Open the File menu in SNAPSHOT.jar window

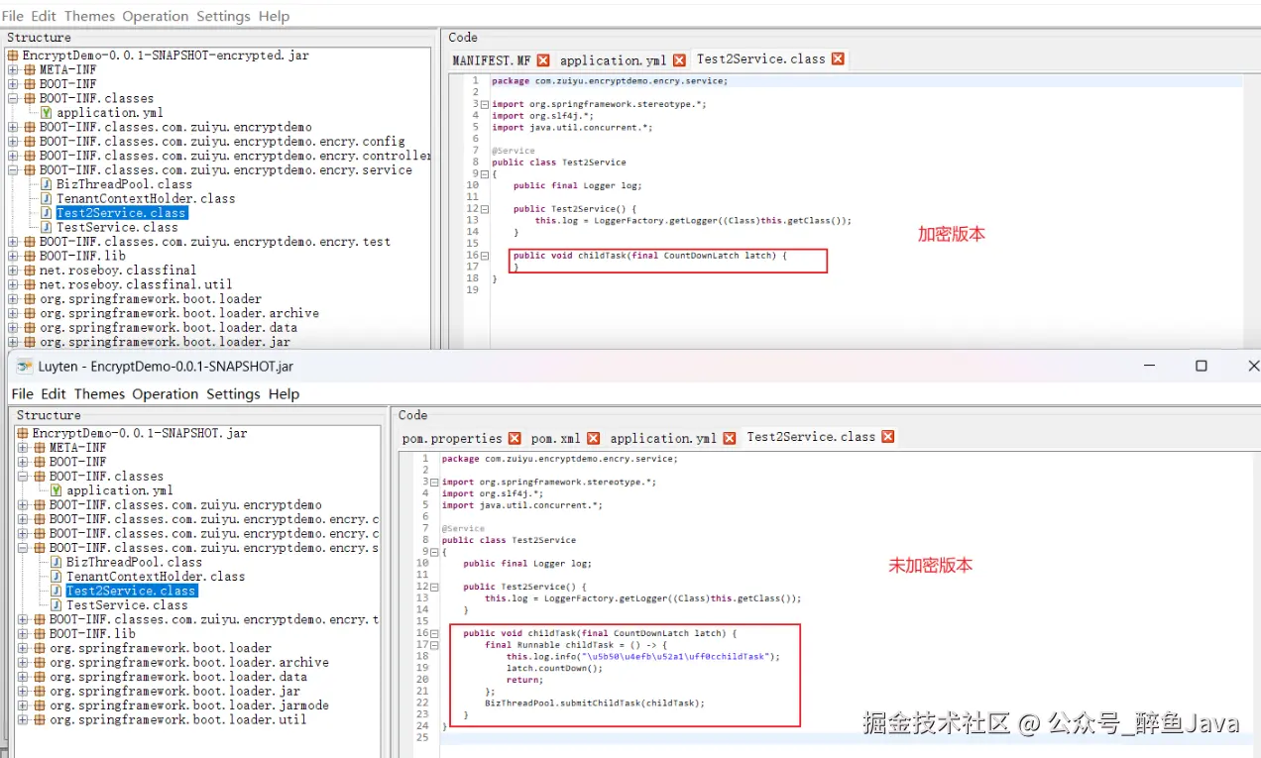[23, 394]
